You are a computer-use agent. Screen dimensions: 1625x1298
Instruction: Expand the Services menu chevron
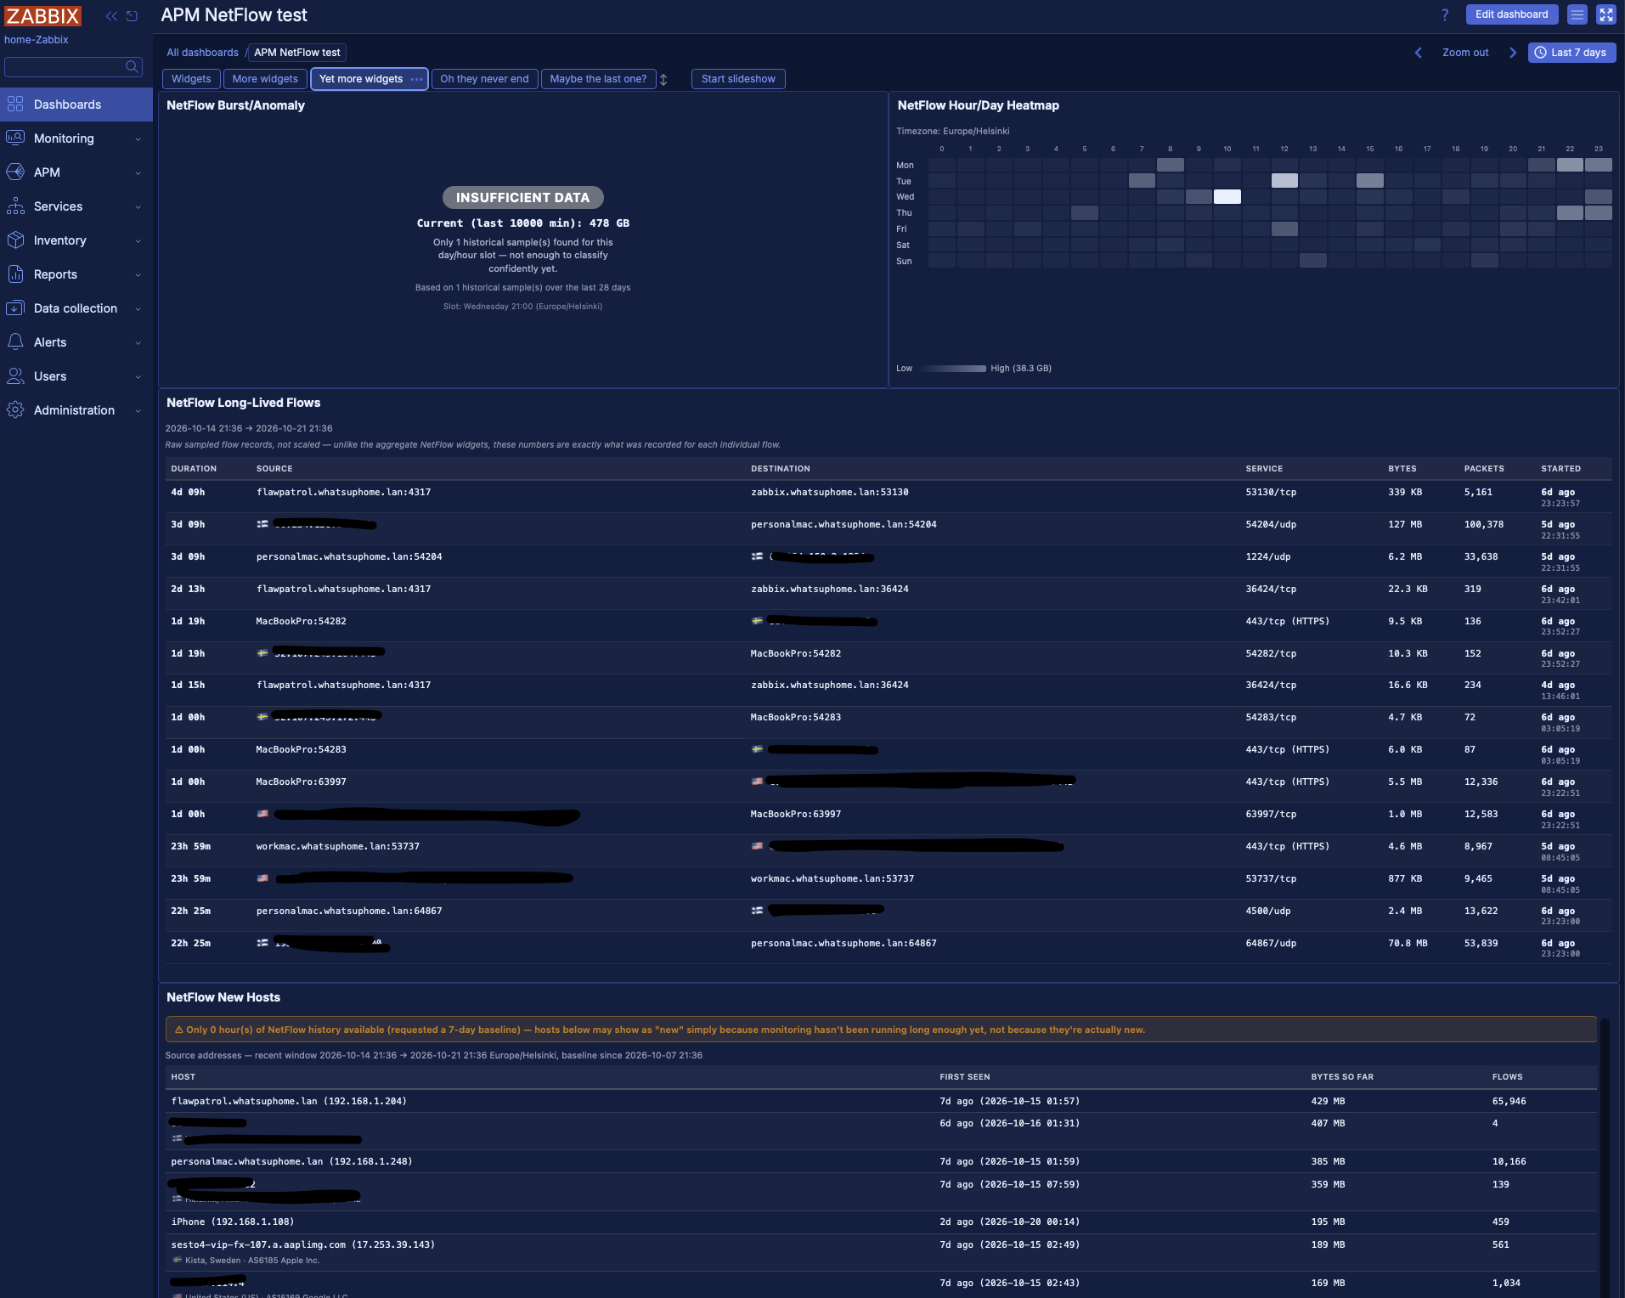[138, 206]
